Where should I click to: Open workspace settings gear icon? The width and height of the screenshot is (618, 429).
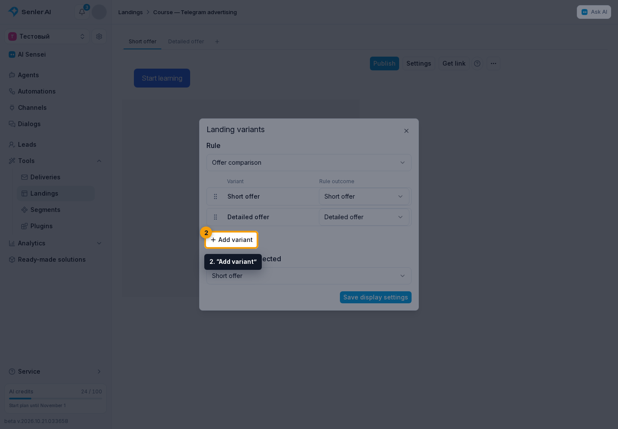pos(99,36)
